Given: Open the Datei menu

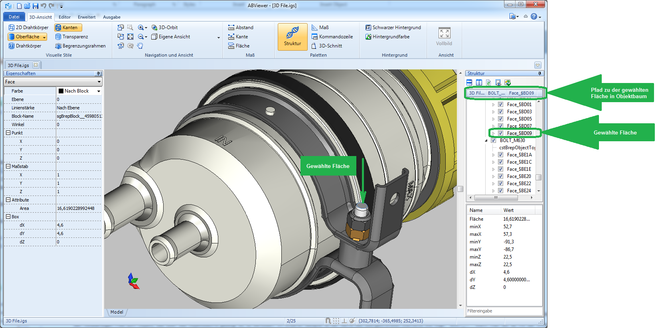Looking at the screenshot, I should [x=14, y=17].
